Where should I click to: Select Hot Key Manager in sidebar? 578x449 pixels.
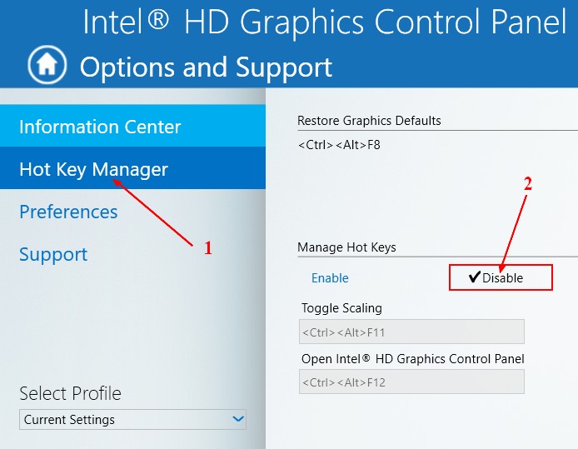[93, 170]
